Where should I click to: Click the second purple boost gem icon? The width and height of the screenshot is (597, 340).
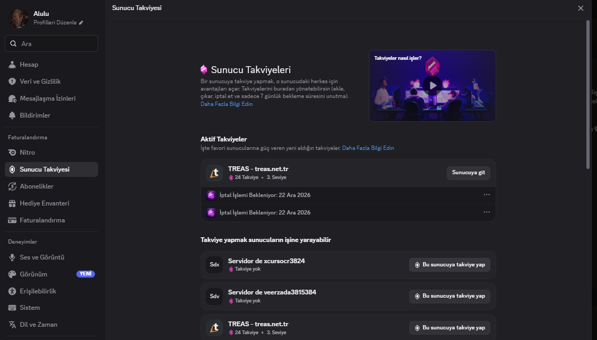[x=211, y=213]
